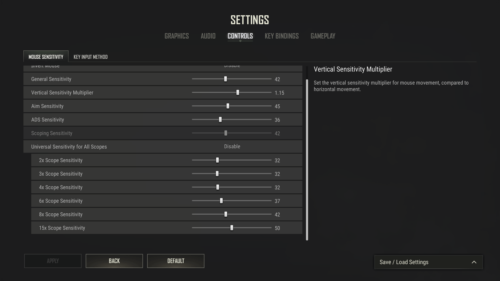This screenshot has width=500, height=281.
Task: Click the General Sensitivity slider handle
Action: 226,79
